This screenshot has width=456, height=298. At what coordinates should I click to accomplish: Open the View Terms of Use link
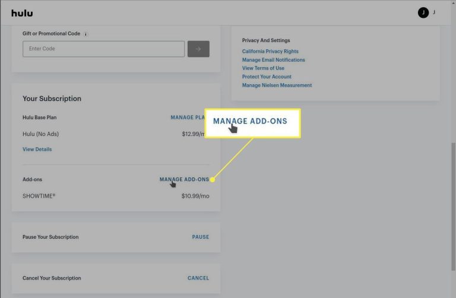(x=263, y=68)
